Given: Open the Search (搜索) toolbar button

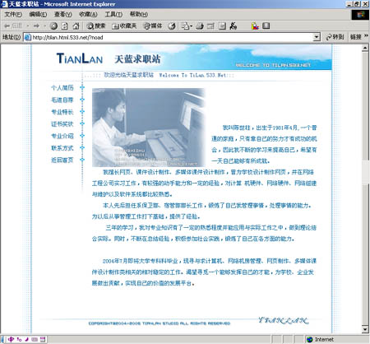Looking at the screenshot, I should point(96,26).
